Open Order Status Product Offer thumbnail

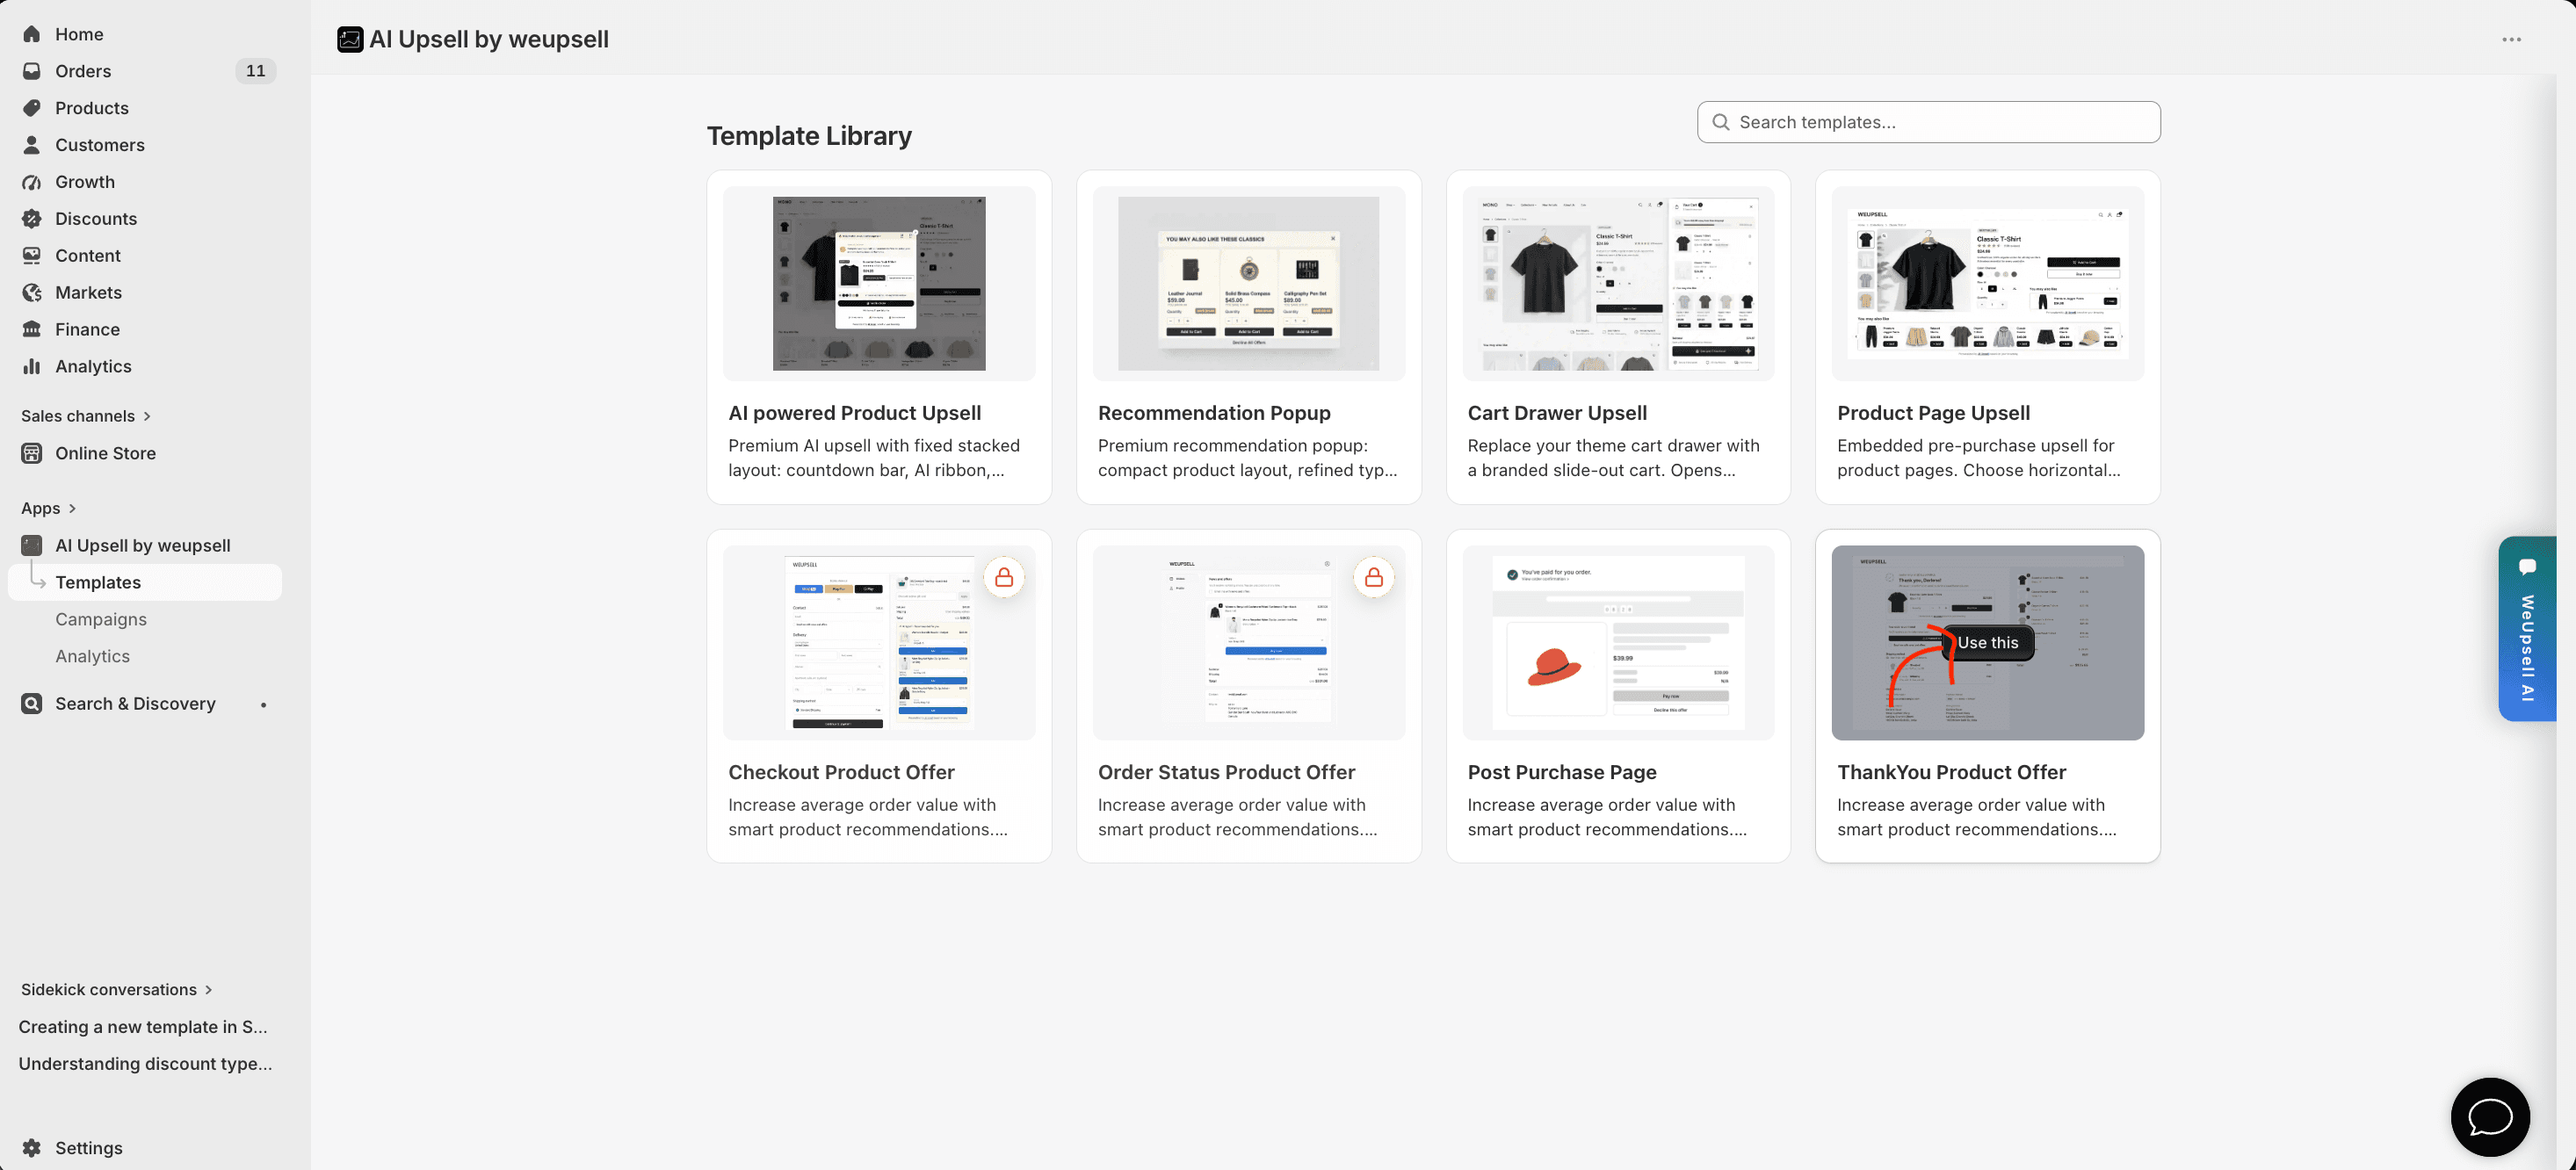click(1249, 643)
